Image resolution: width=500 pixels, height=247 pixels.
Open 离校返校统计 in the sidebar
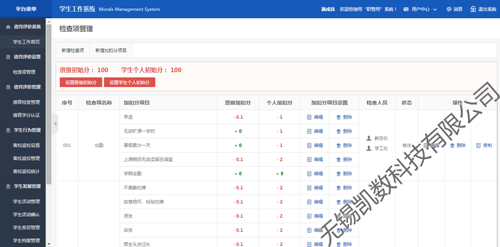26,171
